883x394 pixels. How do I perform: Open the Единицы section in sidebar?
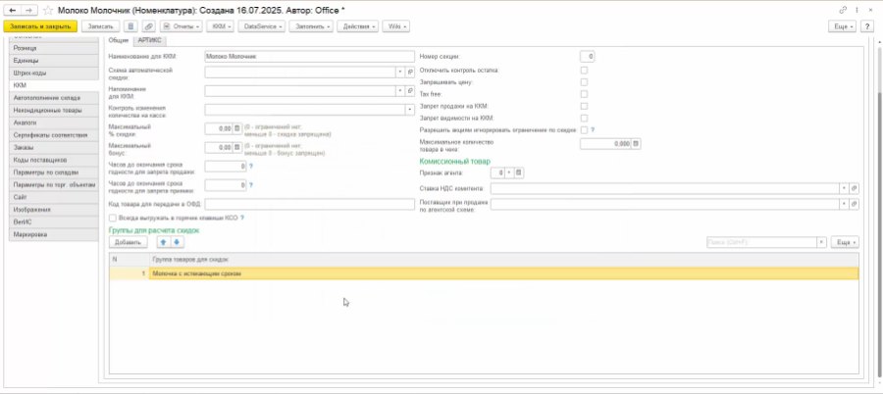click(54, 61)
